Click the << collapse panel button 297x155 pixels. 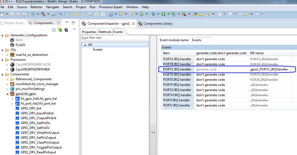(x=153, y=132)
